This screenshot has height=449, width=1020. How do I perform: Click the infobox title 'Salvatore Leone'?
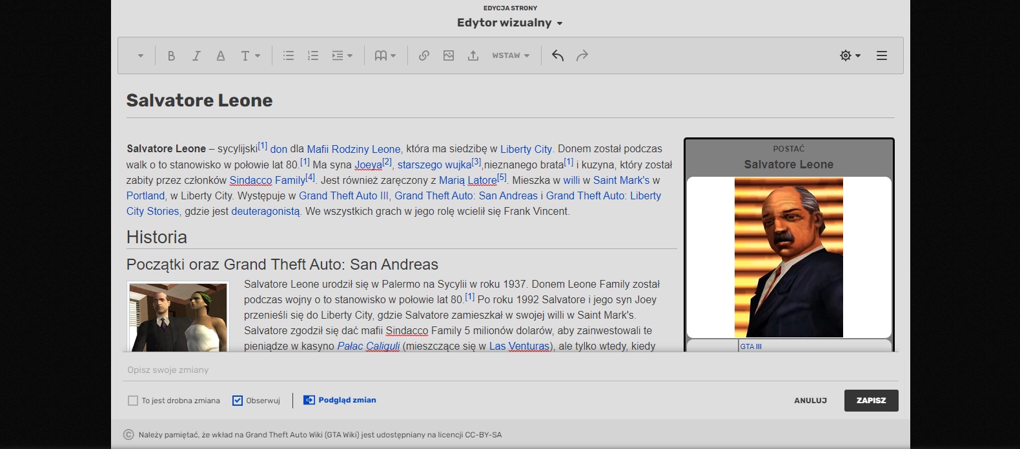pos(789,165)
